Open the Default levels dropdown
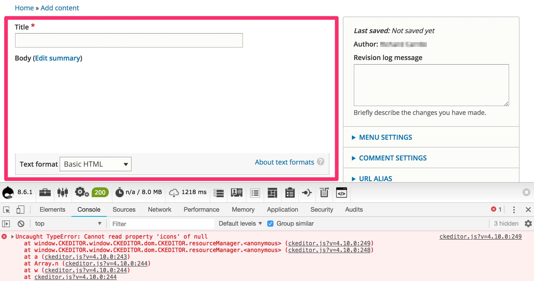 (x=240, y=224)
